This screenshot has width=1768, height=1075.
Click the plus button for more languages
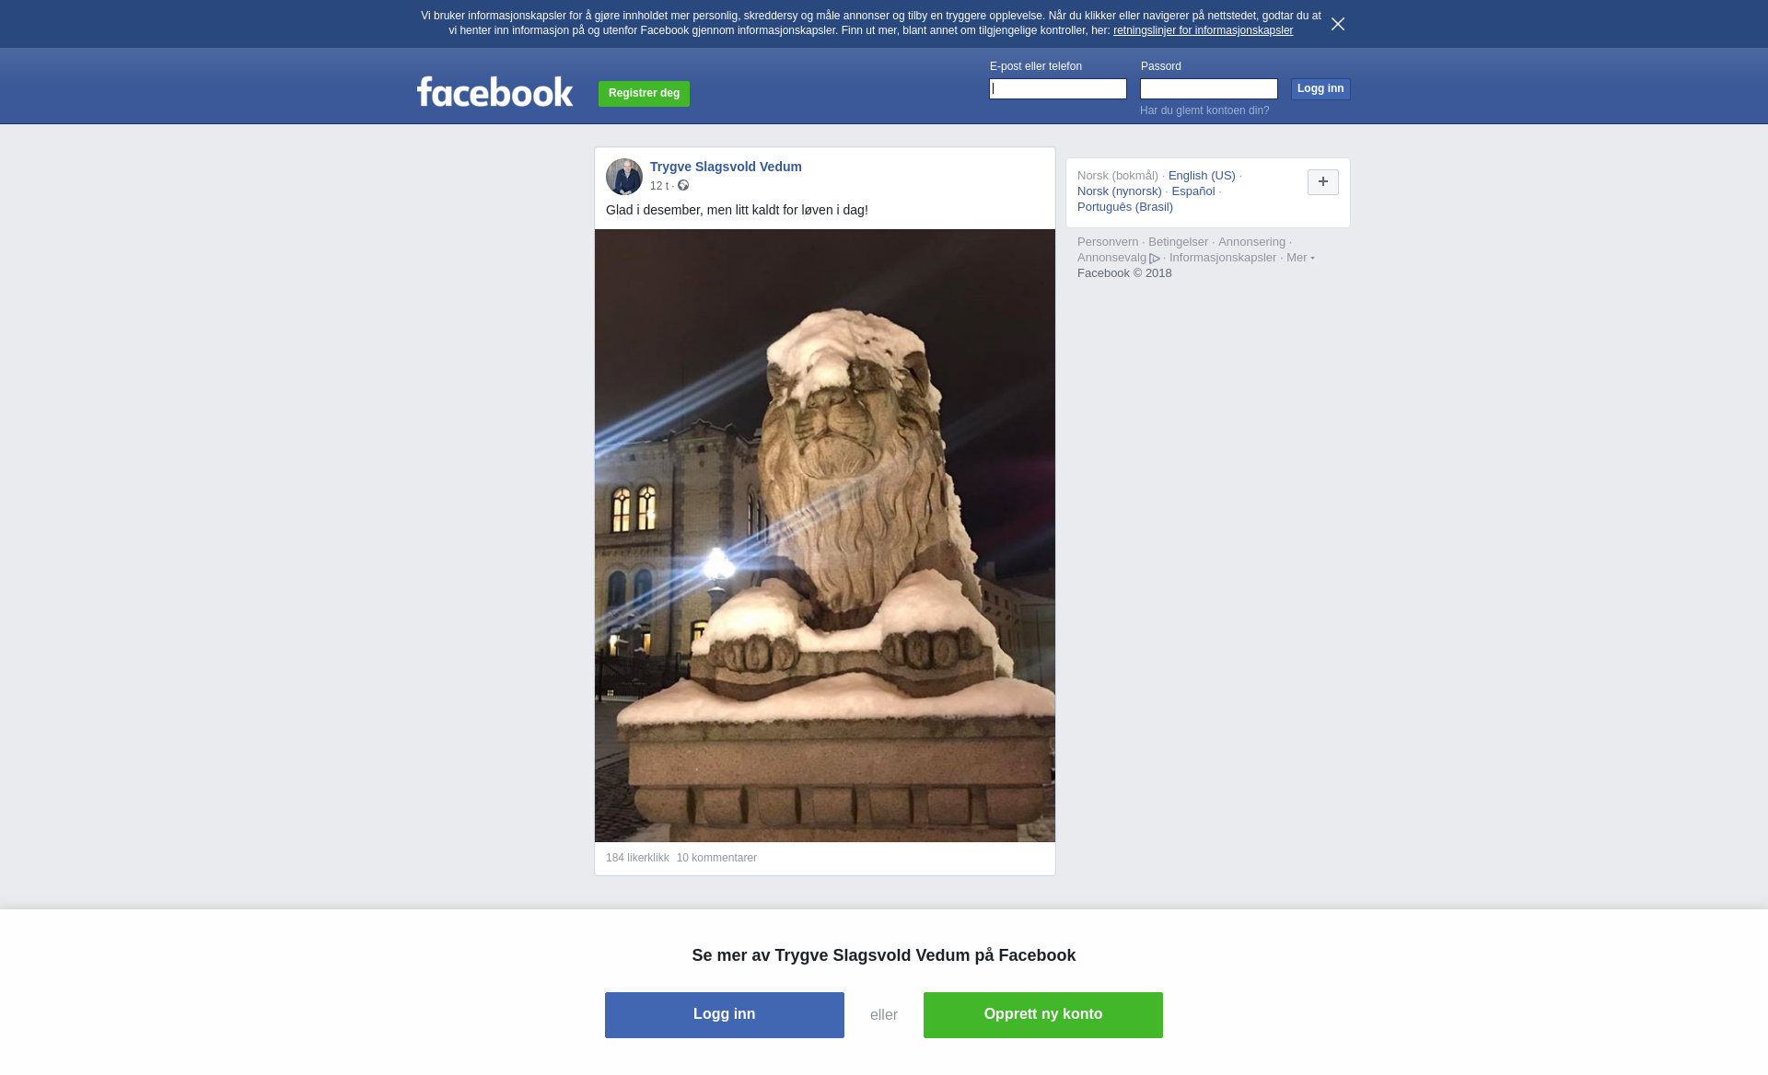click(x=1323, y=182)
